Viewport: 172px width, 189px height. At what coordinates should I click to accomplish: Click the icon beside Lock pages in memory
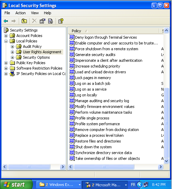point(72,78)
